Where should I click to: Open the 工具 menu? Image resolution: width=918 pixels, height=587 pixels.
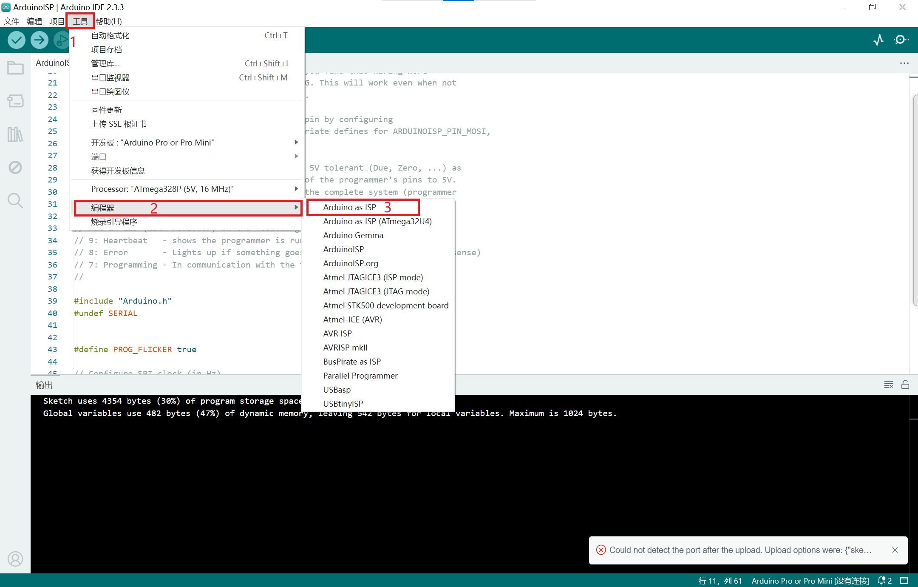(80, 21)
